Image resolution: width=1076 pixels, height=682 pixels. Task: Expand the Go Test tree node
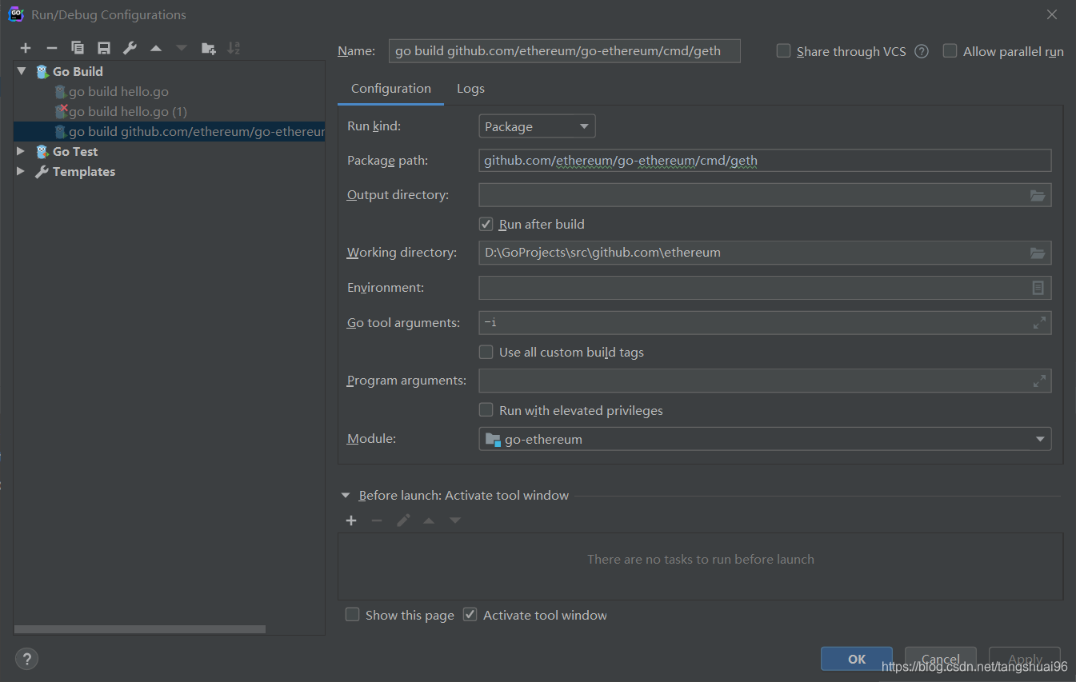coord(22,152)
